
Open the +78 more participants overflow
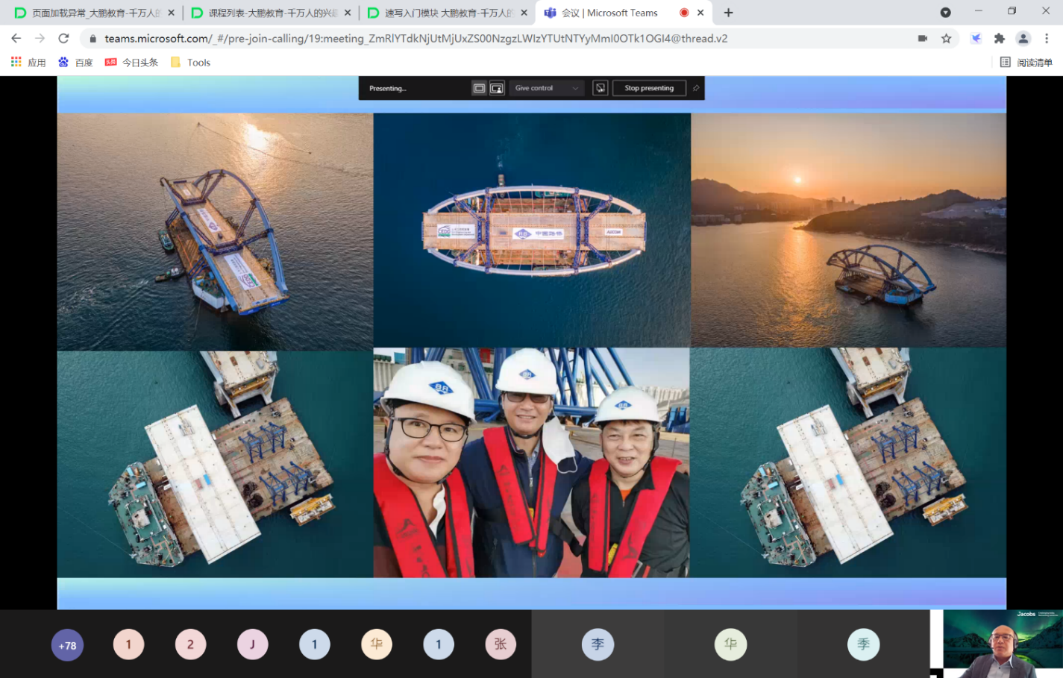67,645
